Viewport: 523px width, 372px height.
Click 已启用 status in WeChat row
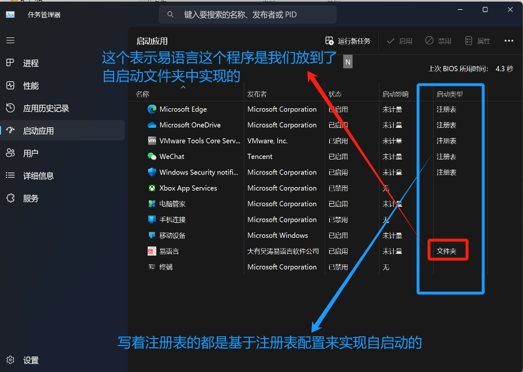[338, 157]
